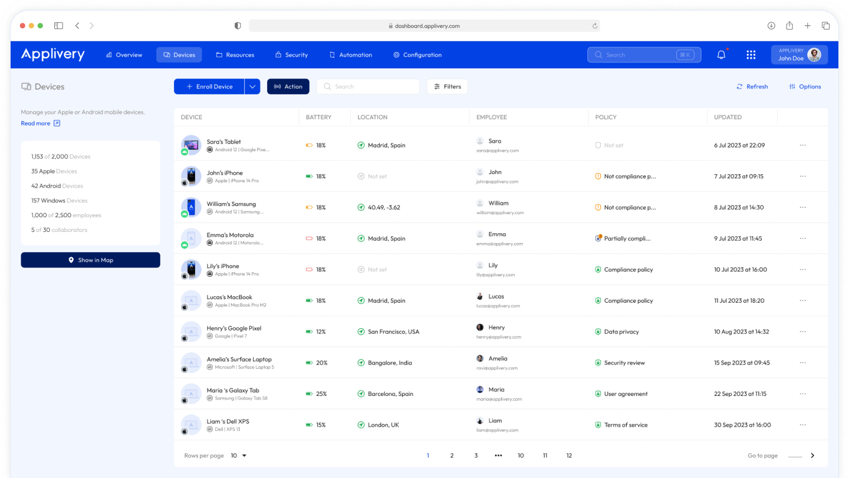Switch to the Security tab
The height and width of the screenshot is (478, 849).
point(291,55)
